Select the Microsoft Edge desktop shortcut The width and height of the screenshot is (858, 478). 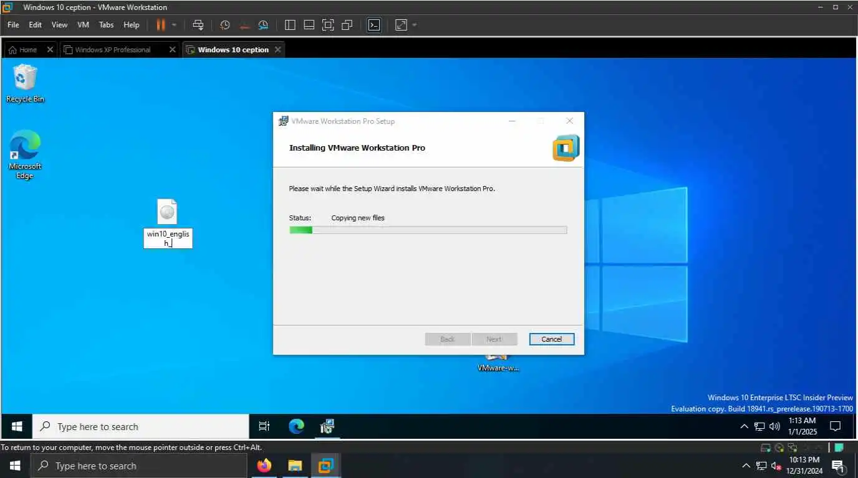[25, 154]
